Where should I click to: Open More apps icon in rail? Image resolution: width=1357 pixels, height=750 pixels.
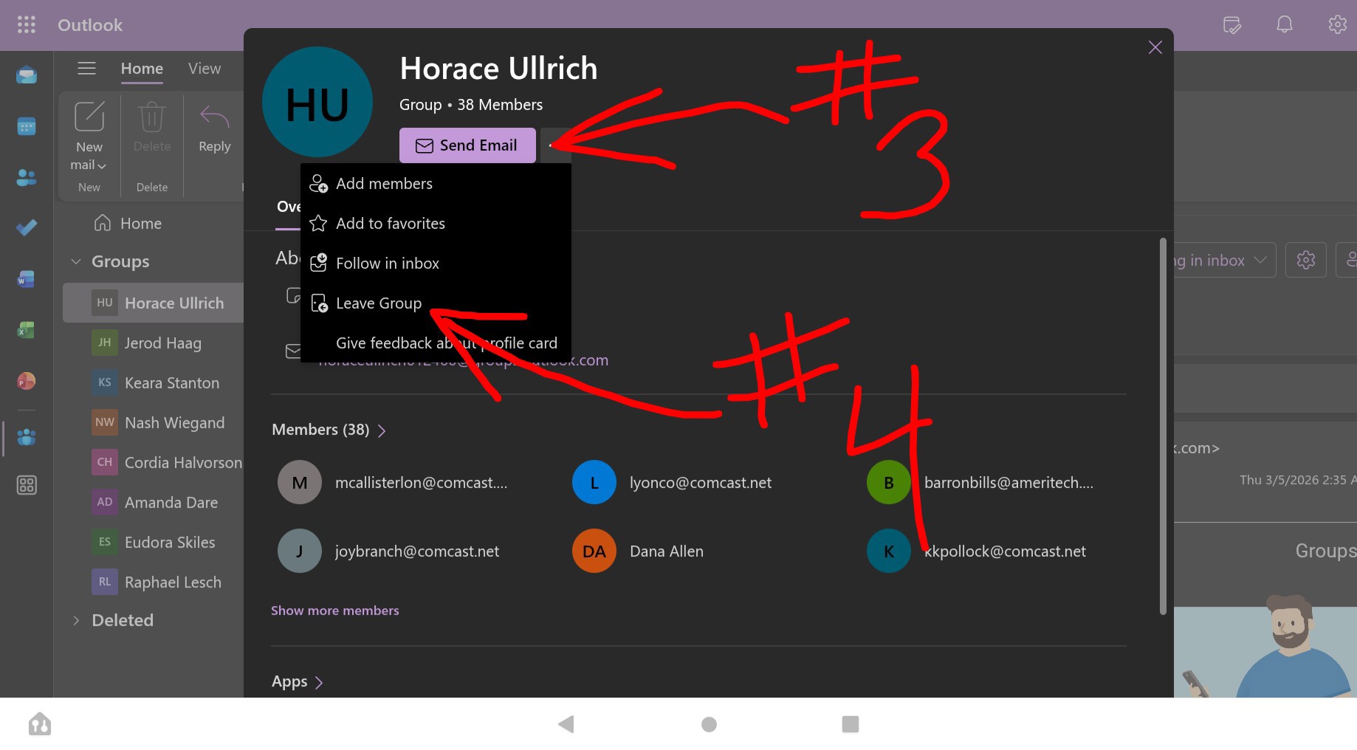click(27, 485)
